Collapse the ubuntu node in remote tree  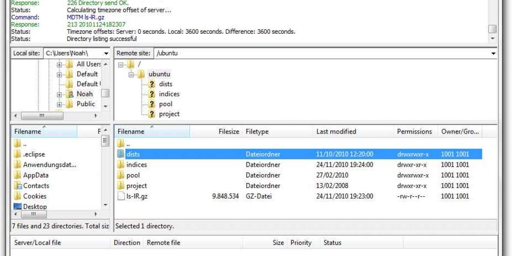point(131,74)
